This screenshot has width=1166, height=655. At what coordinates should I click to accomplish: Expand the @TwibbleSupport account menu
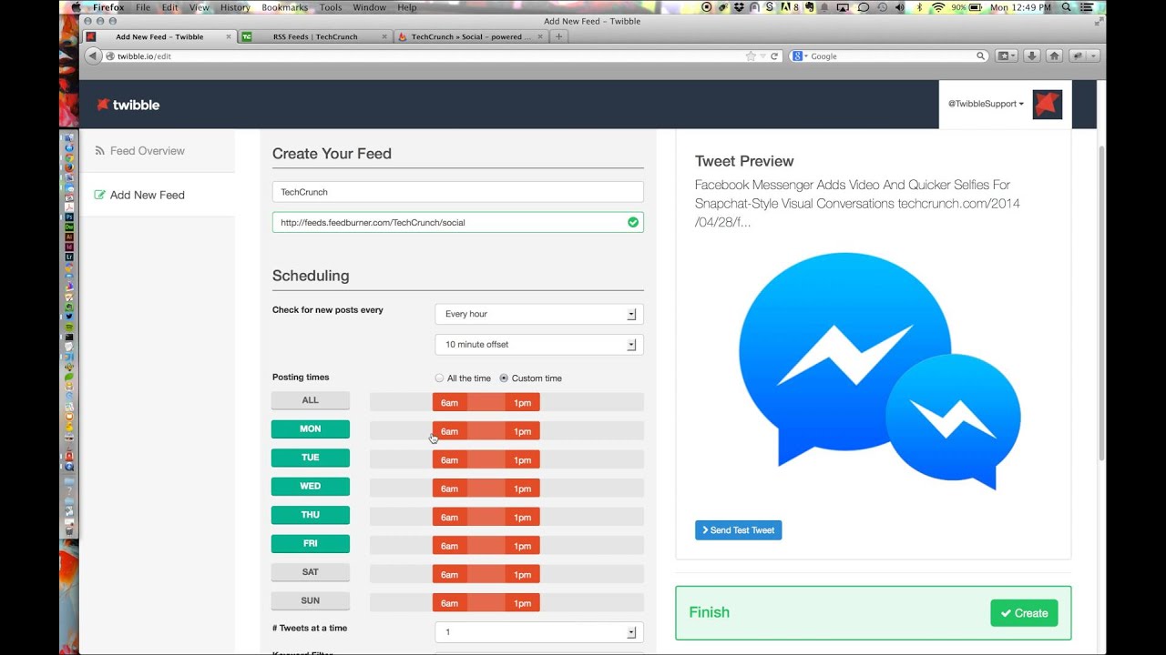click(986, 104)
